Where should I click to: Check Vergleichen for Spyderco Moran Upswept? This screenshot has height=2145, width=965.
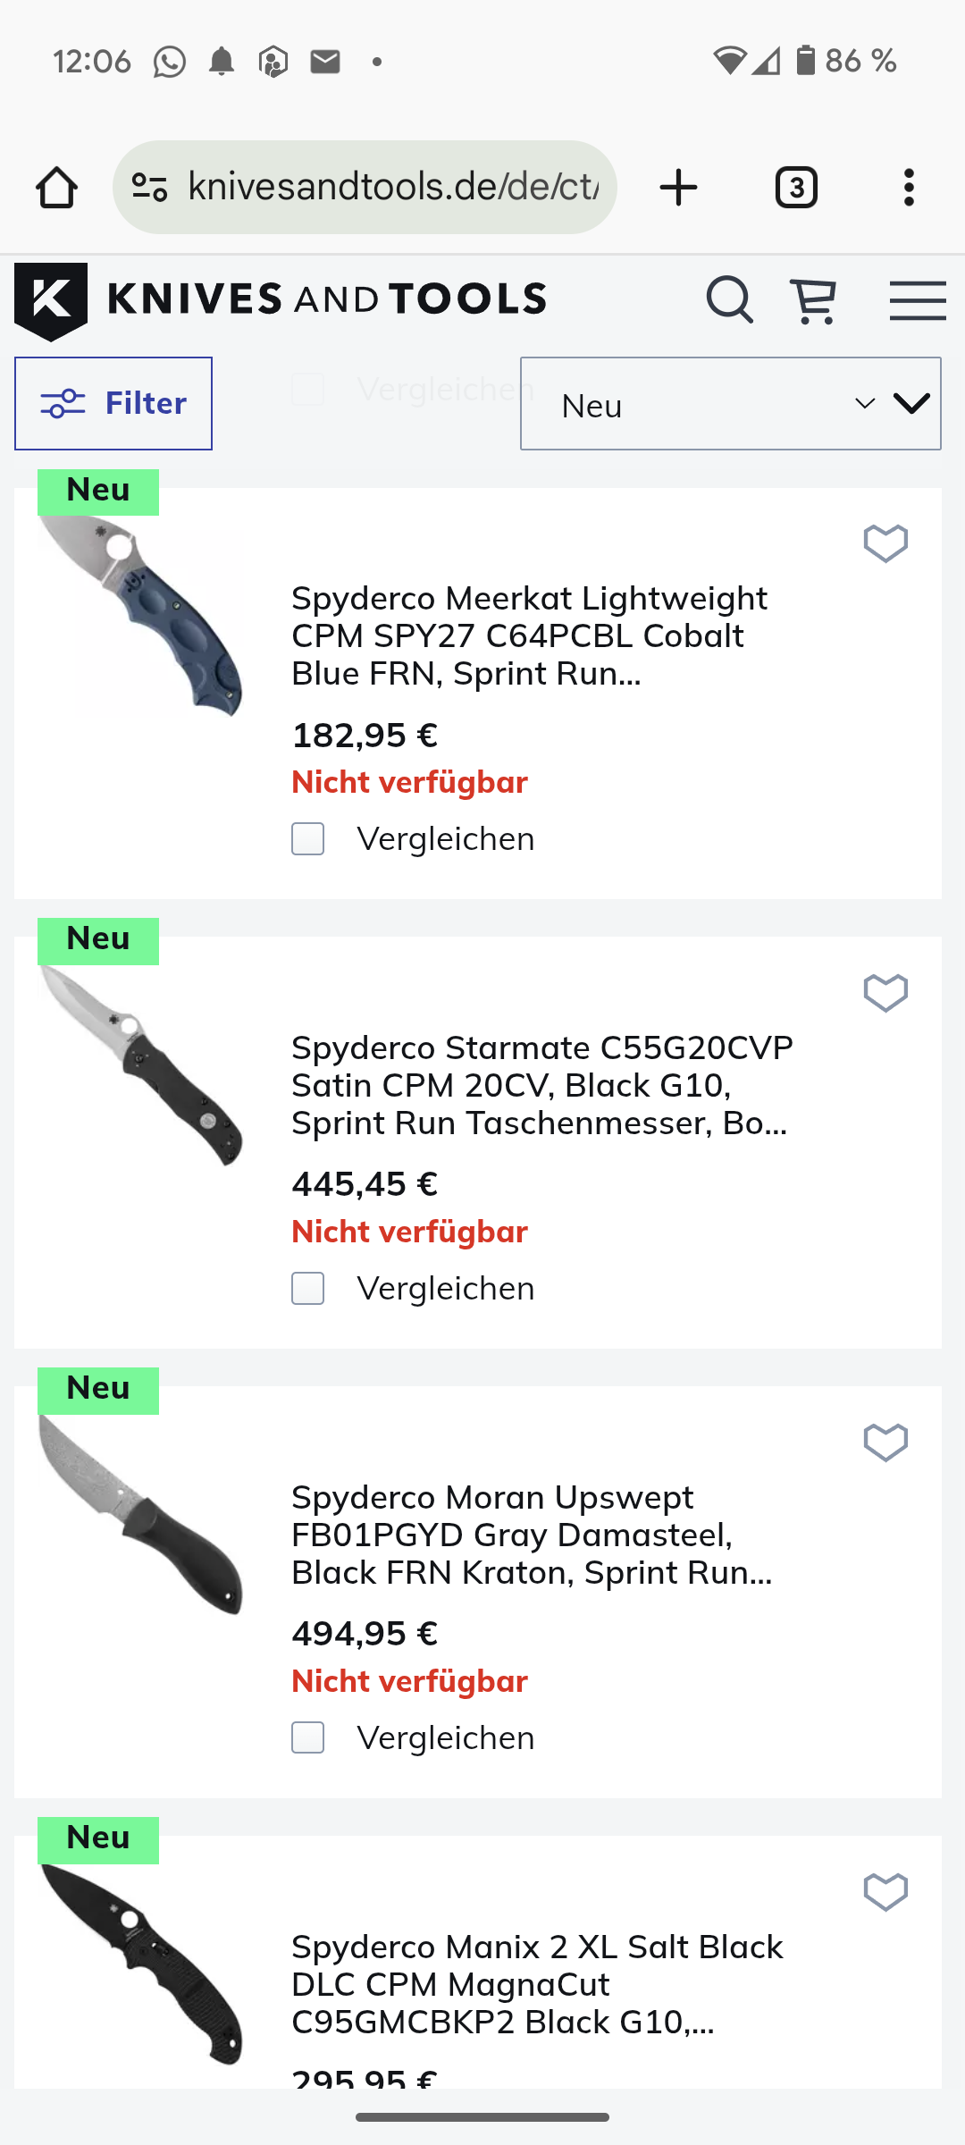tap(308, 1738)
